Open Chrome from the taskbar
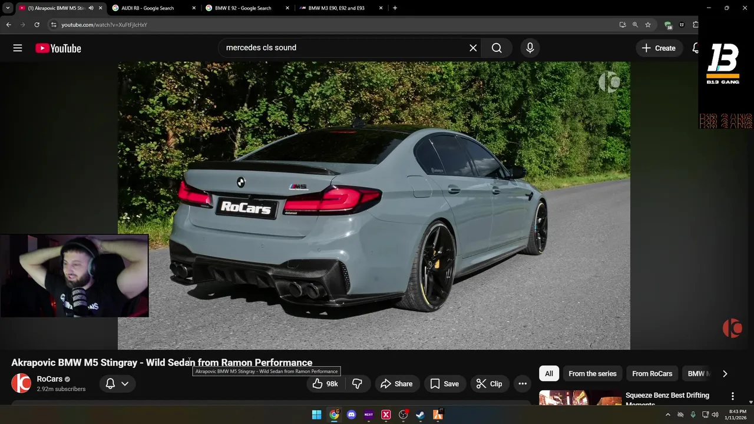This screenshot has width=754, height=424. pos(334,415)
